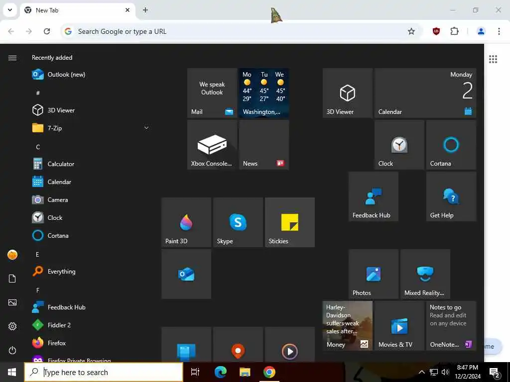The height and width of the screenshot is (382, 510).
Task: Open the Chrome extensions puzzle icon
Action: 454,31
